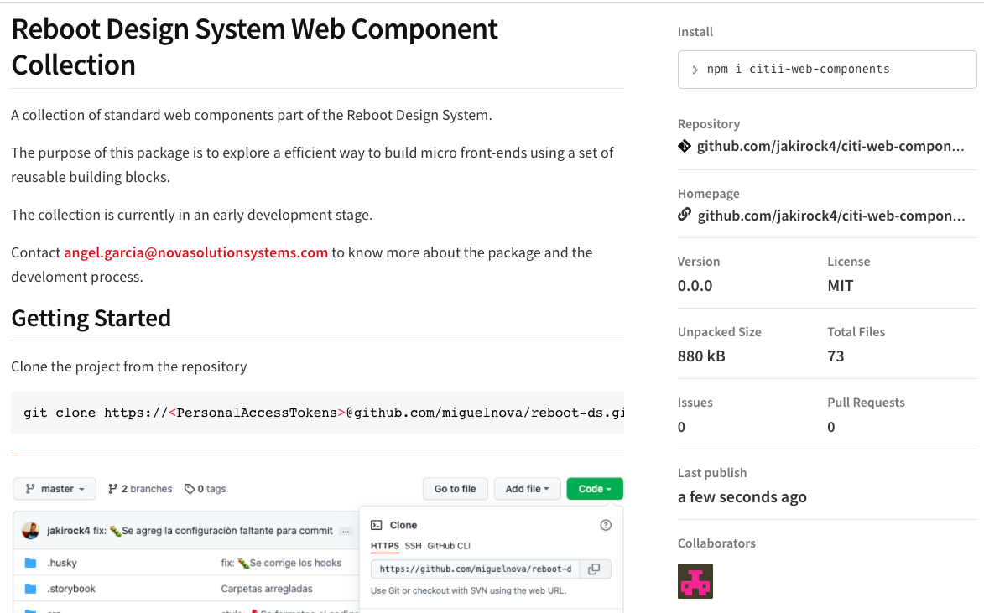Click the npm install command box
Image resolution: width=984 pixels, height=613 pixels.
(827, 69)
